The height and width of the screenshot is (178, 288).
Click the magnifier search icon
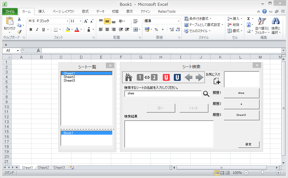(206, 94)
